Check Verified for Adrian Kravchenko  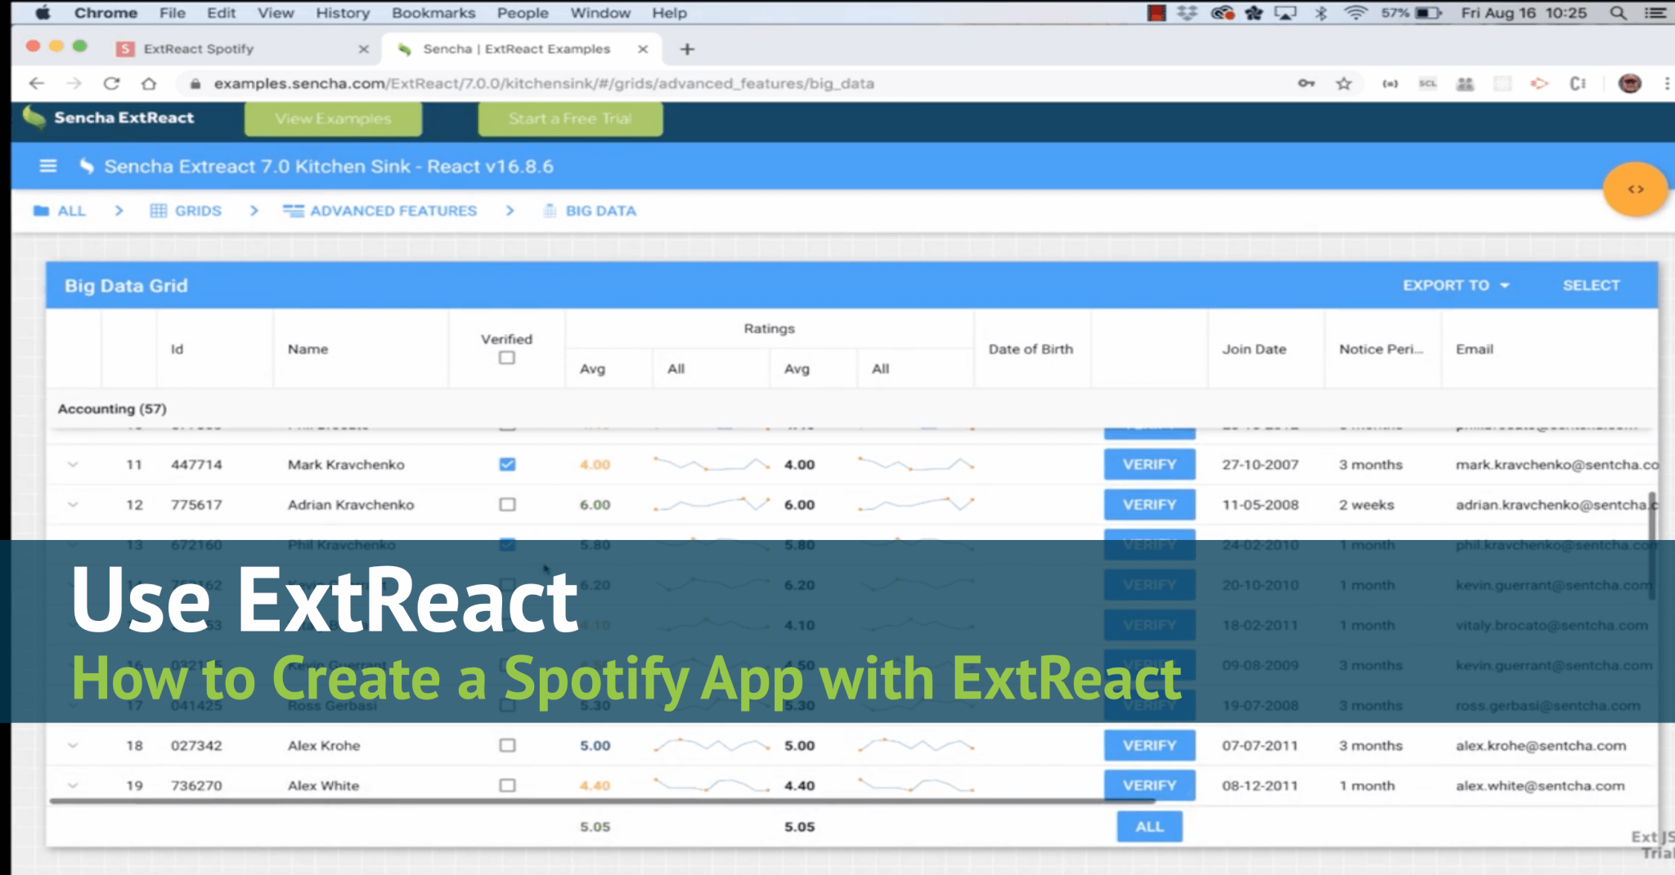(x=507, y=505)
